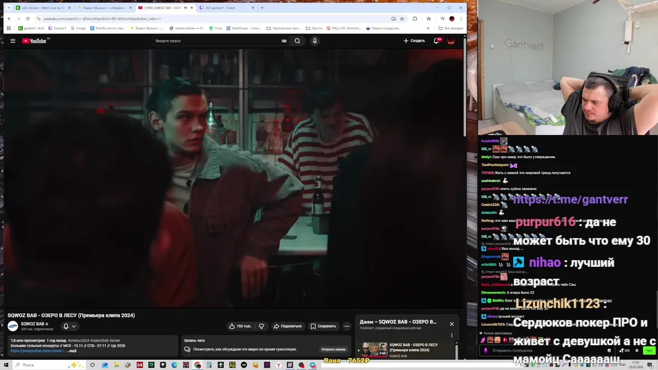Click the Создать create button
Screen dimensions: 658x370
click(x=414, y=41)
